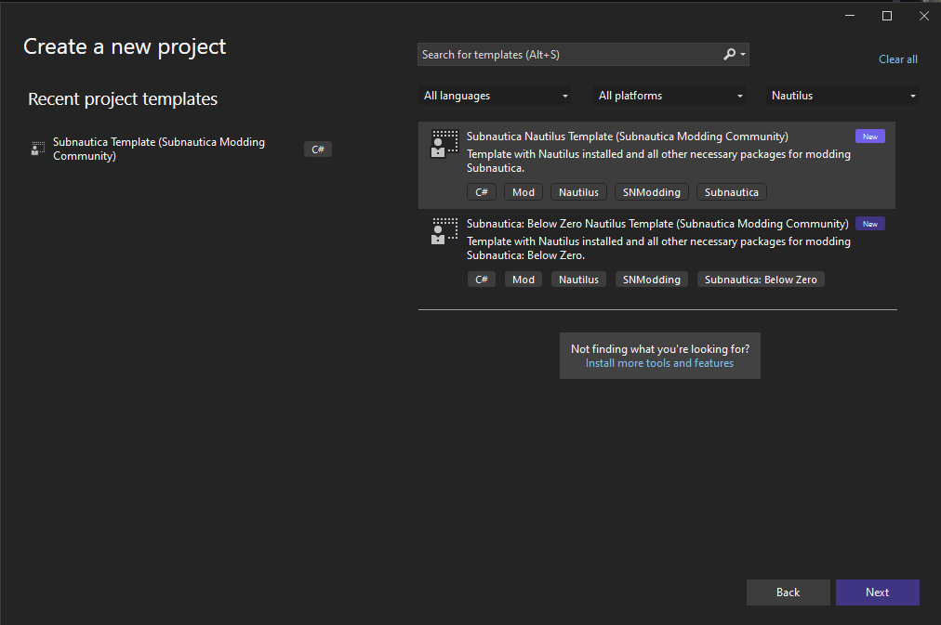Viewport: 941px width, 625px height.
Task: Close the Create a new project dialog
Action: 923,16
